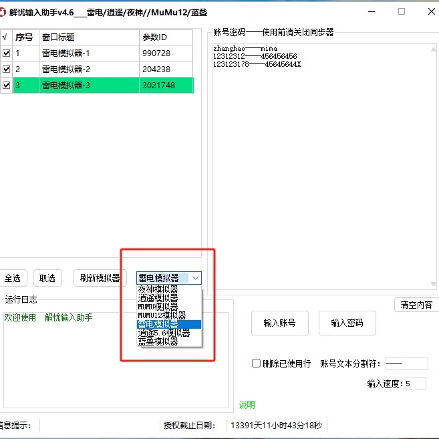Uncheck the row 3 emulator checkbox

tap(7, 85)
